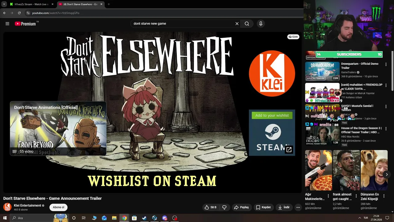Open Drawquarium - Official Demo Trailer title
Screen dimensions: 394x222
point(360,66)
